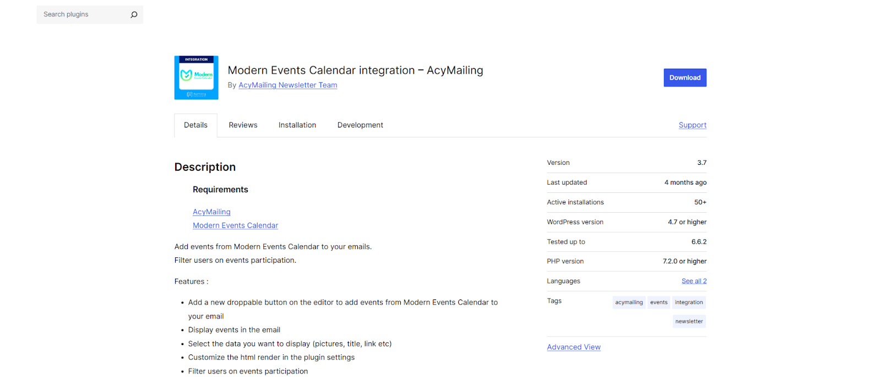This screenshot has width=881, height=377.
Task: Click 'Customize the html render' bullet
Action: coord(271,357)
